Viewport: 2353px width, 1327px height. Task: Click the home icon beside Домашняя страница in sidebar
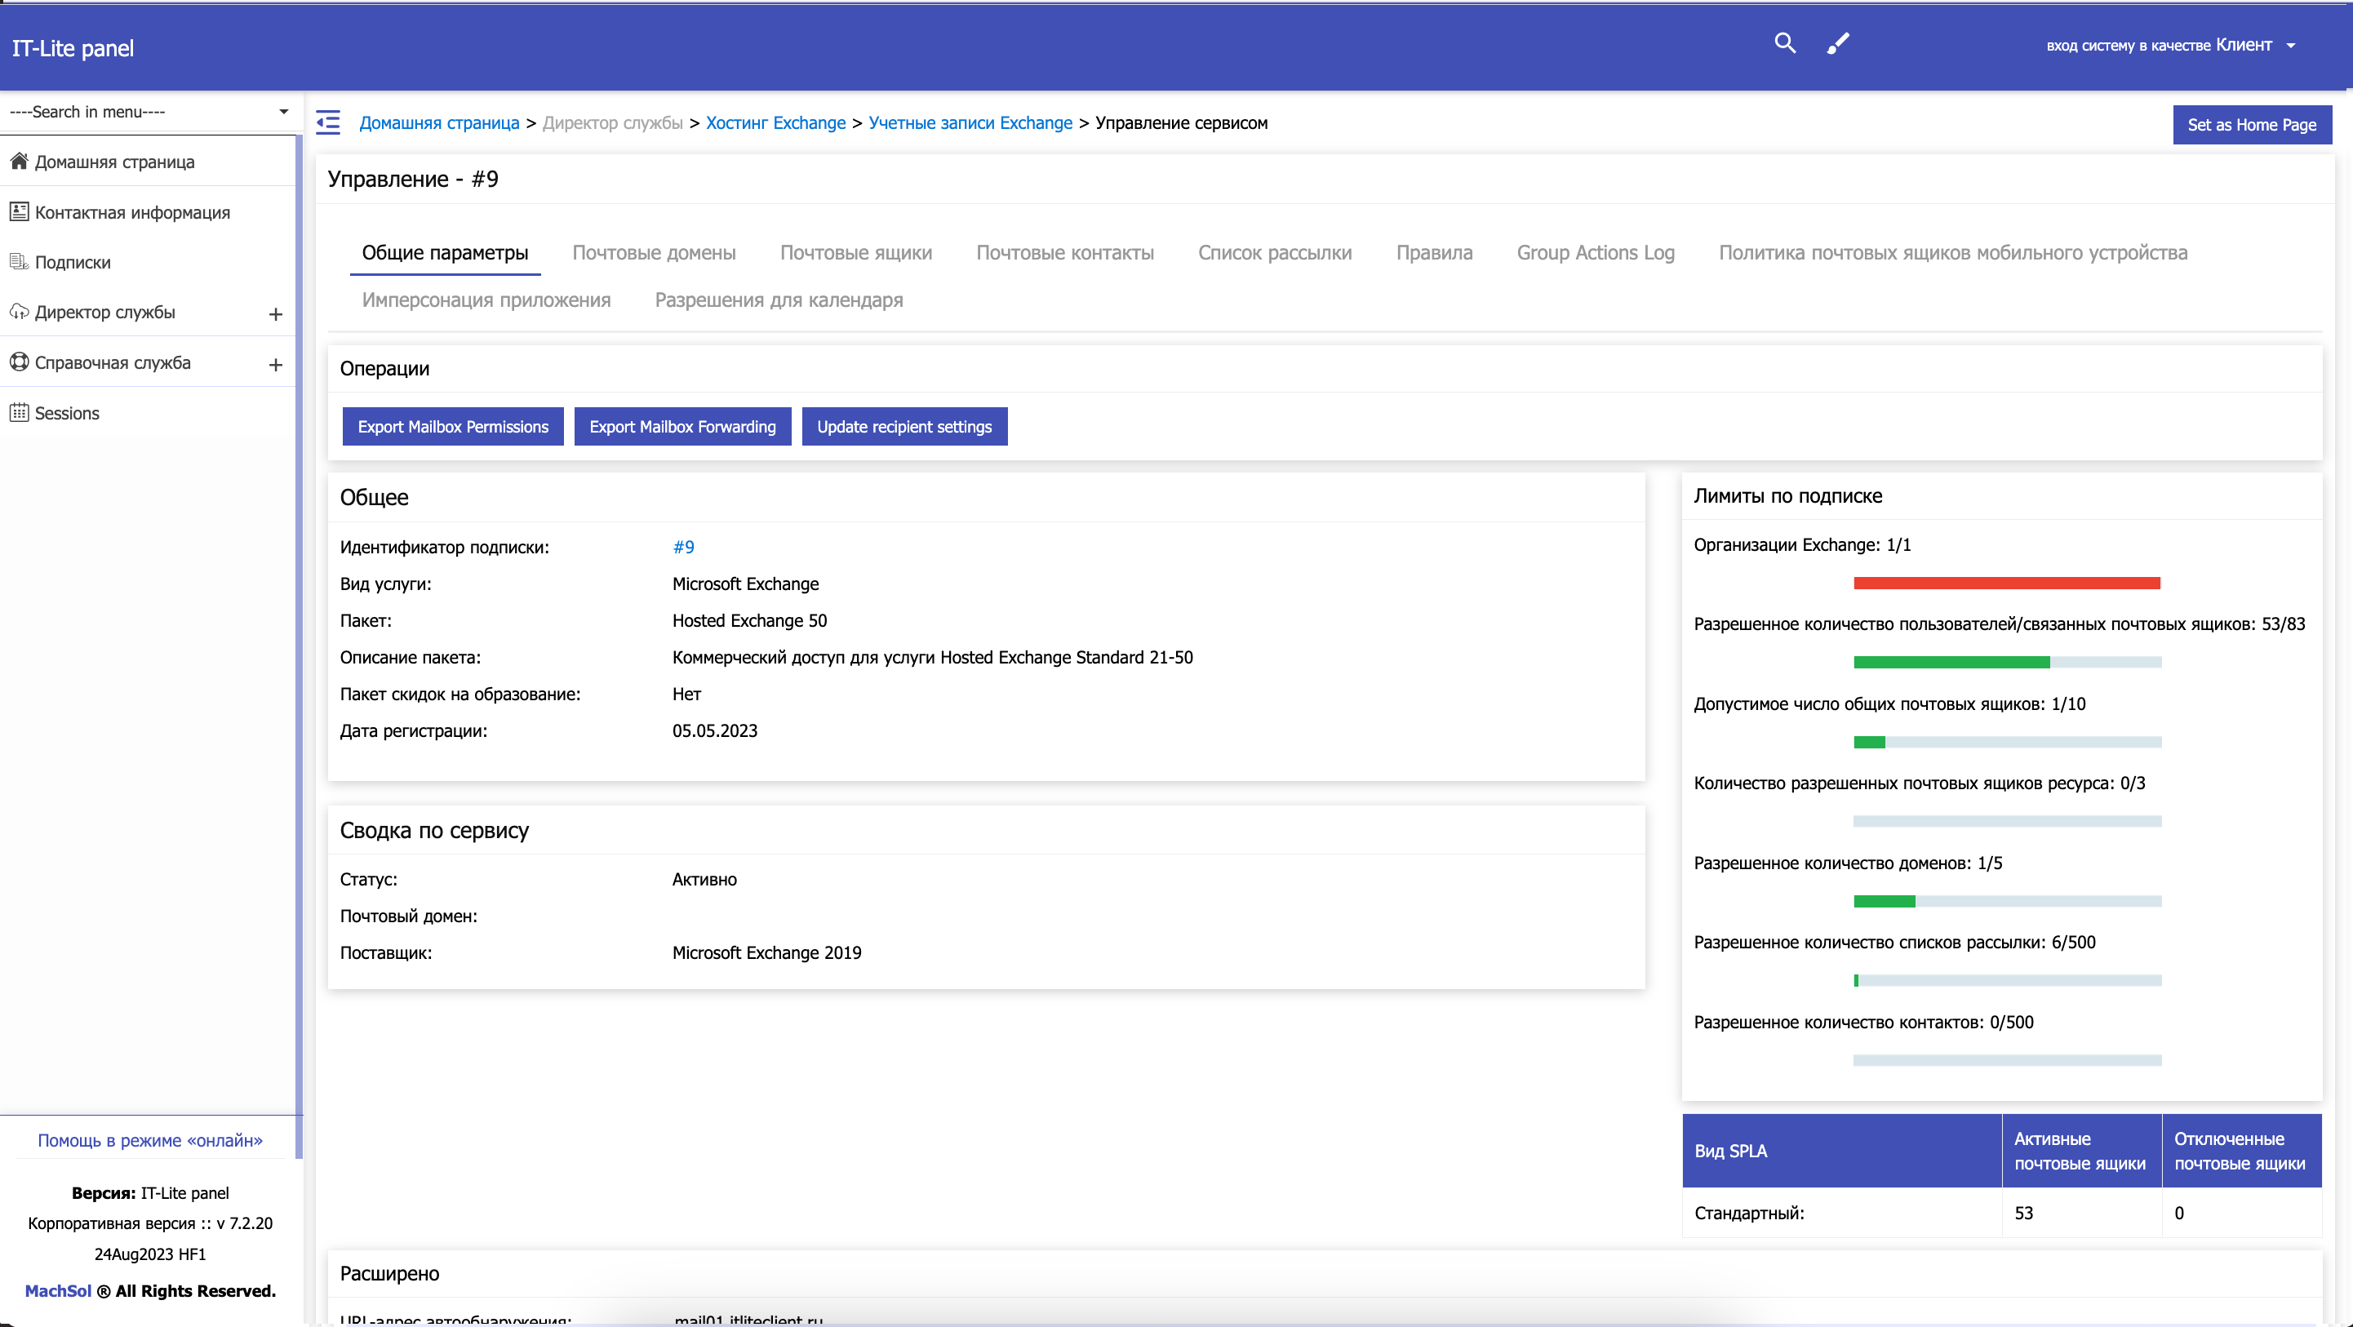(20, 161)
